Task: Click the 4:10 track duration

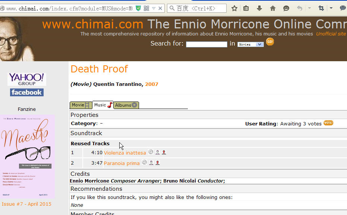Action: 97,153
